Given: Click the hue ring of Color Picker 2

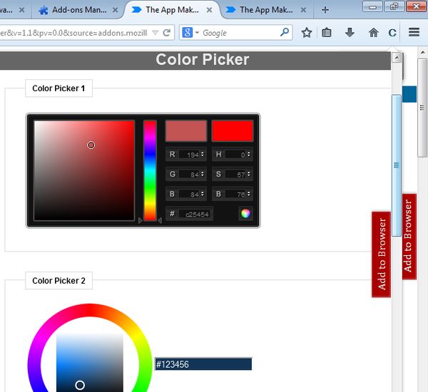Looking at the screenshot, I should pyautogui.click(x=90, y=310).
